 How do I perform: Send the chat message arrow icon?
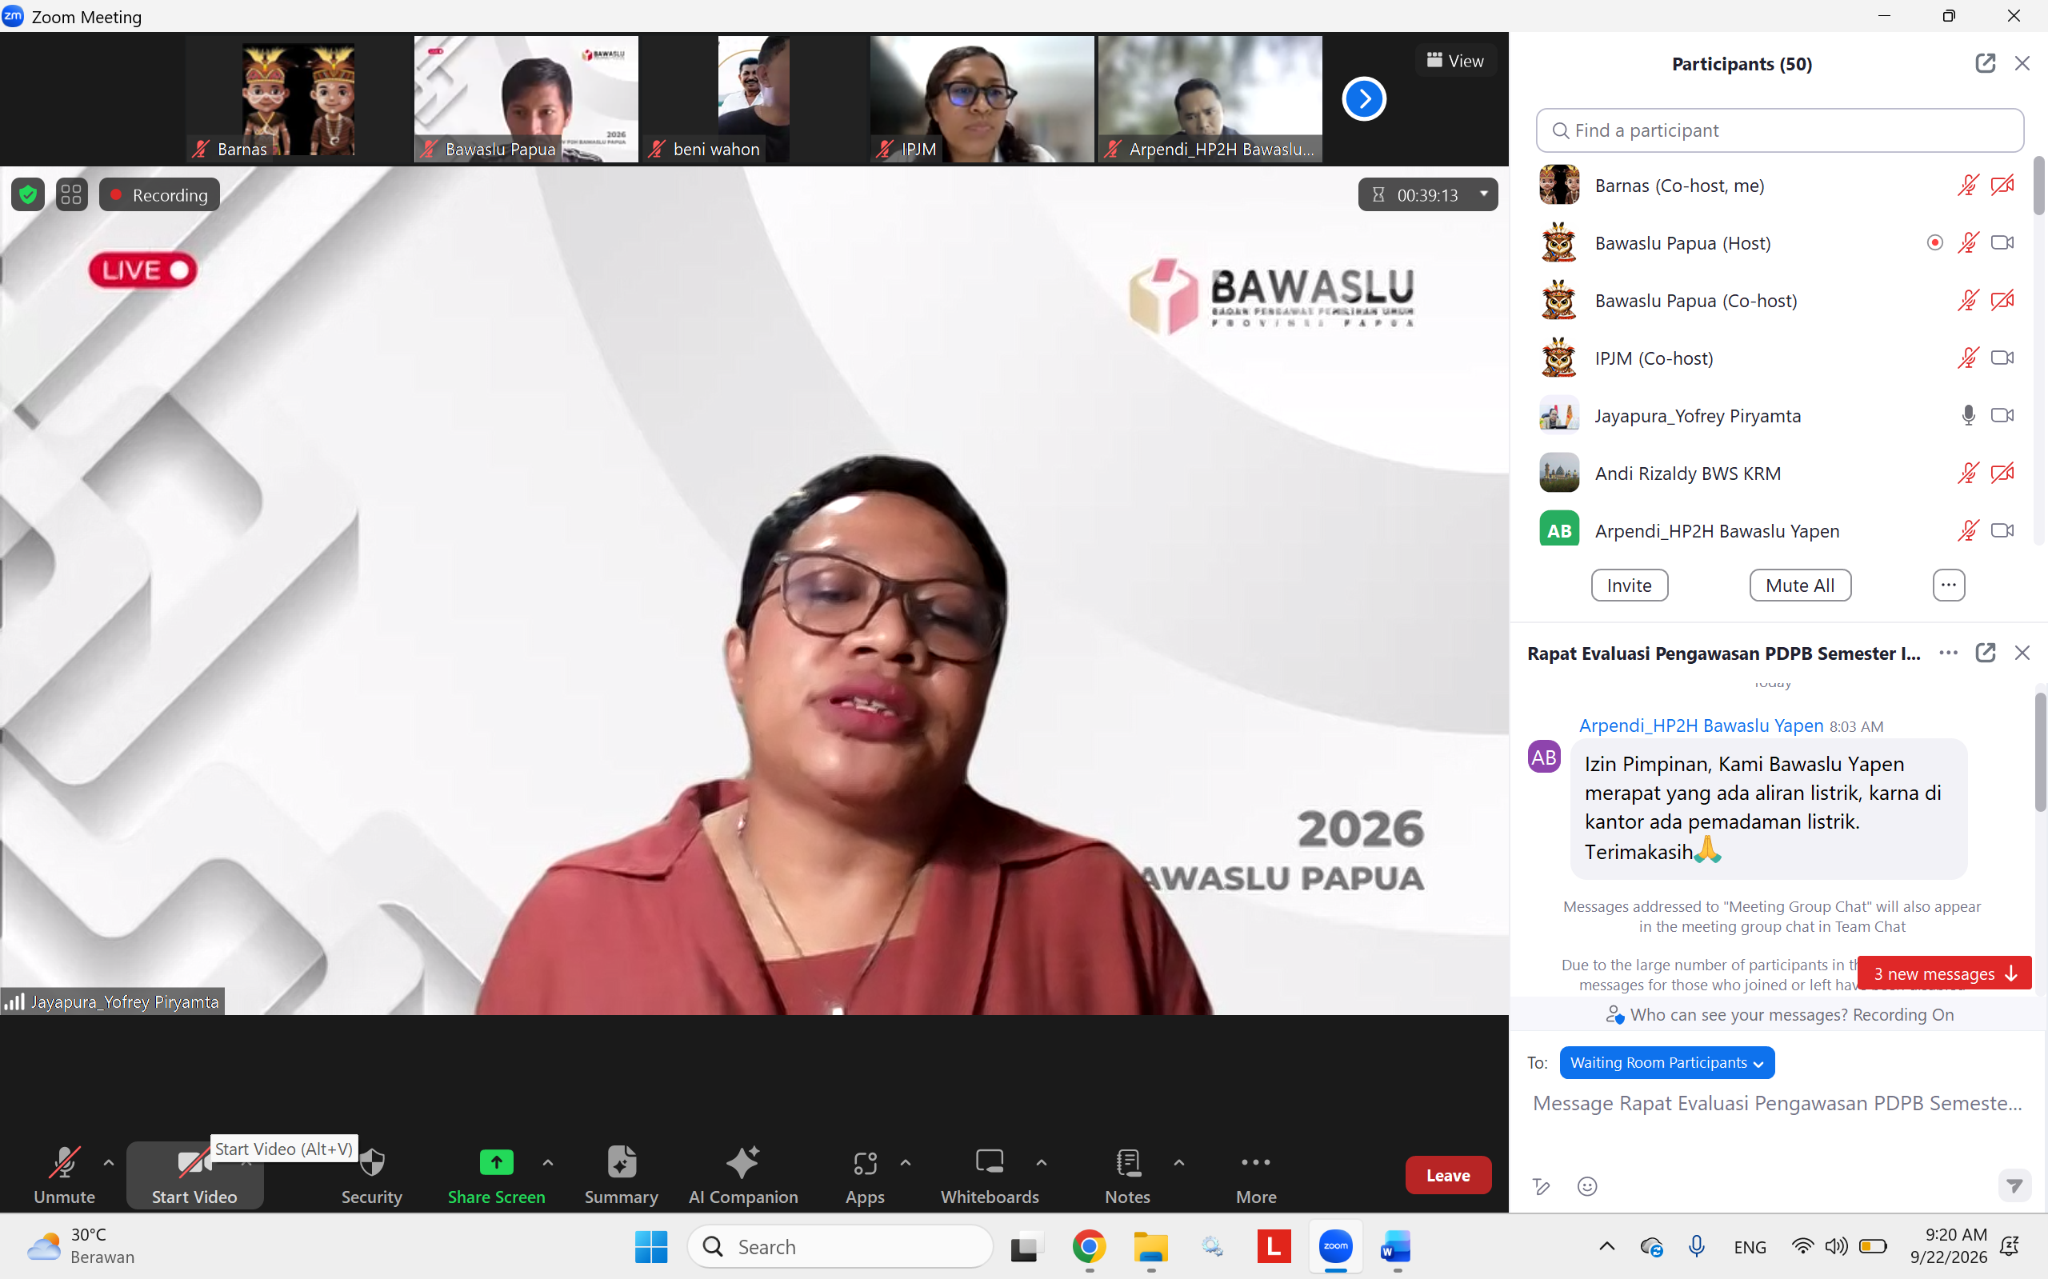click(2014, 1186)
